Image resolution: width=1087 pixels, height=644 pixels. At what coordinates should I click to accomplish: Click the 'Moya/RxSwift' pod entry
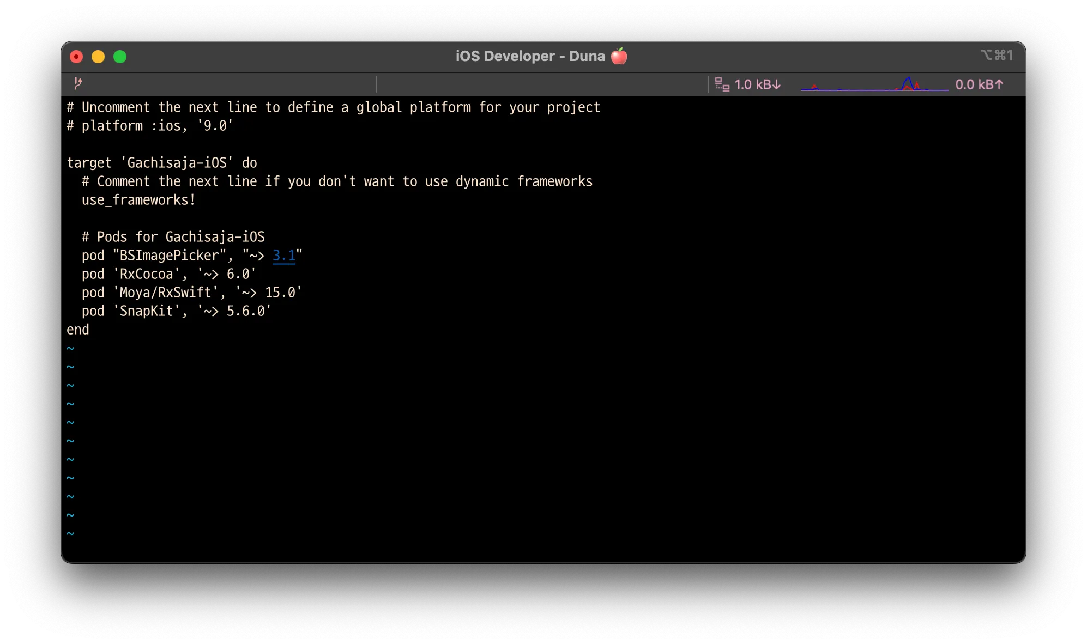(165, 293)
